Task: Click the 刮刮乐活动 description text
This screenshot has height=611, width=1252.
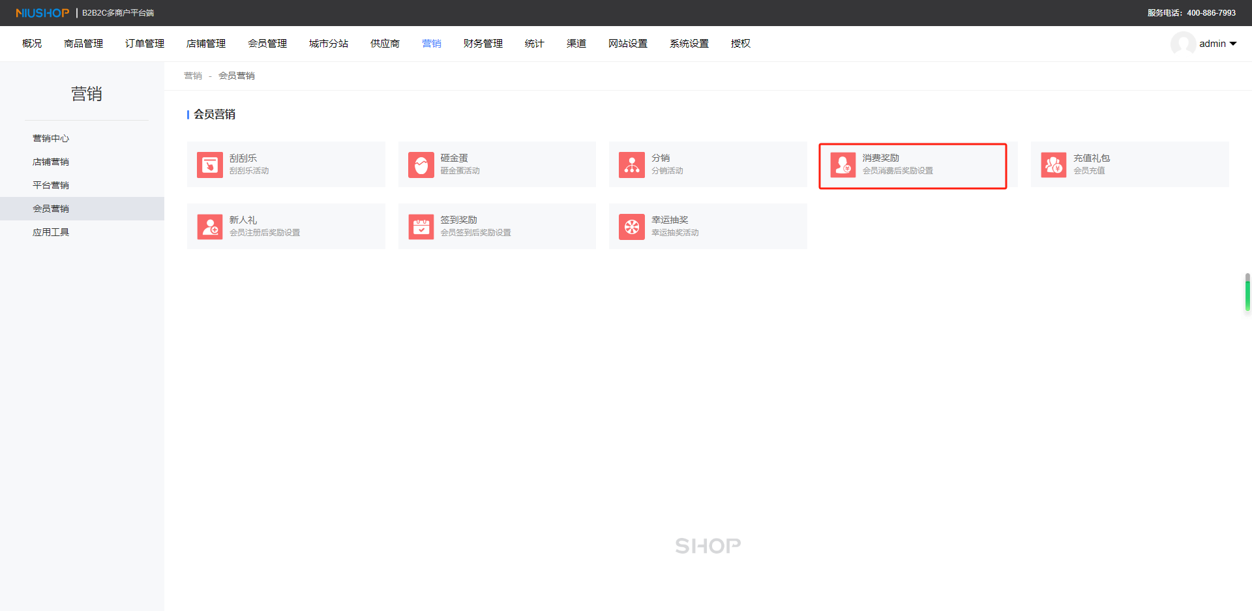Action: pyautogui.click(x=249, y=171)
